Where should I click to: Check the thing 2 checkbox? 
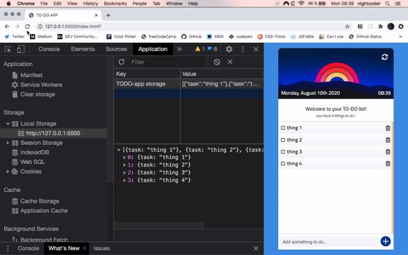(283, 140)
